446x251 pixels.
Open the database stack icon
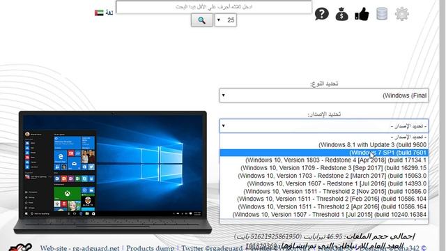click(x=382, y=14)
